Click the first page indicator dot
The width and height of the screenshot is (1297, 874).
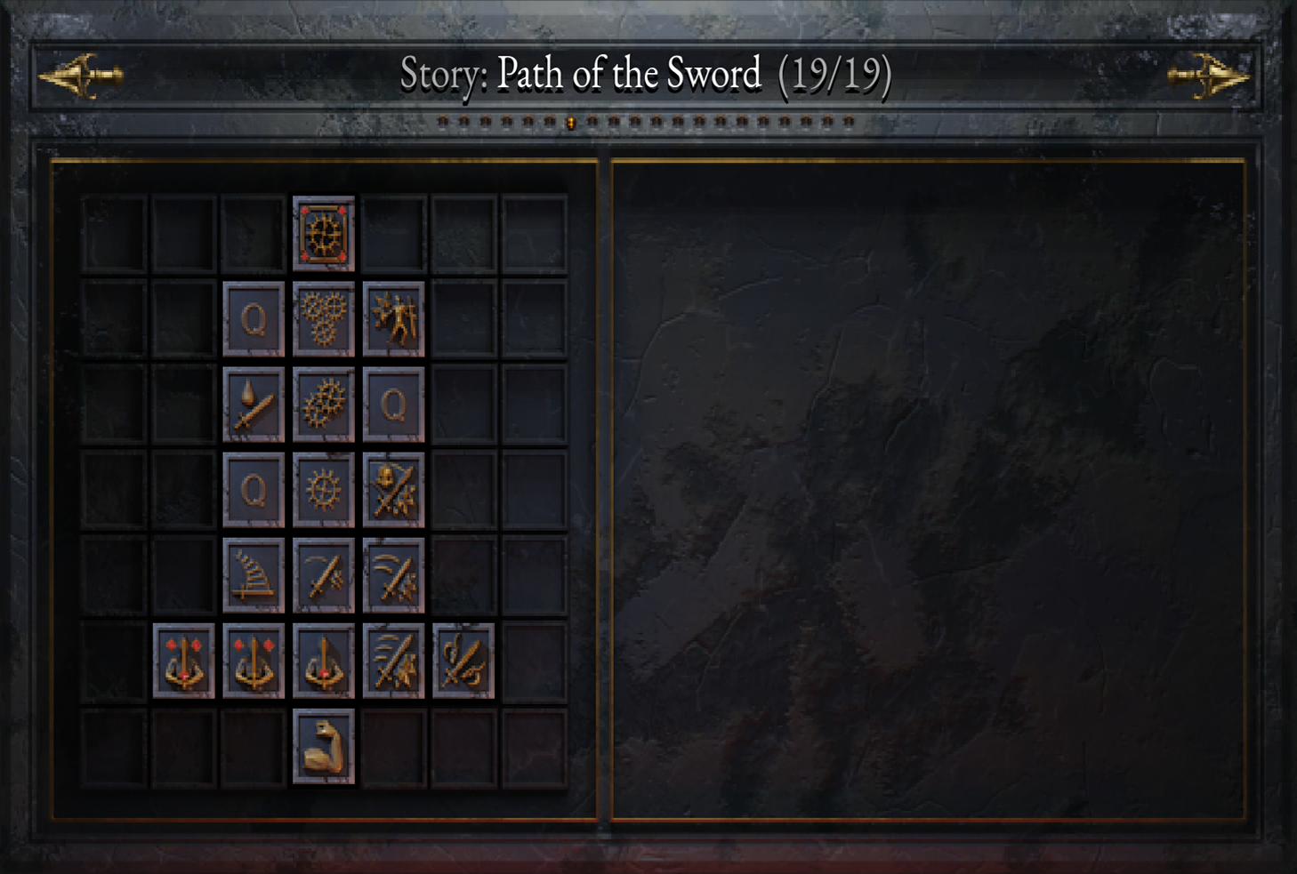(442, 121)
